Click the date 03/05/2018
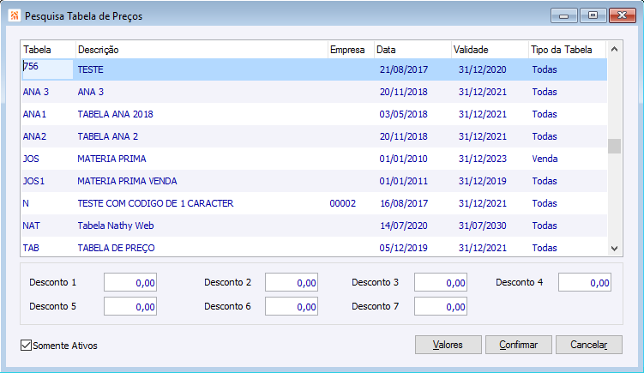644x373 pixels. click(x=403, y=114)
